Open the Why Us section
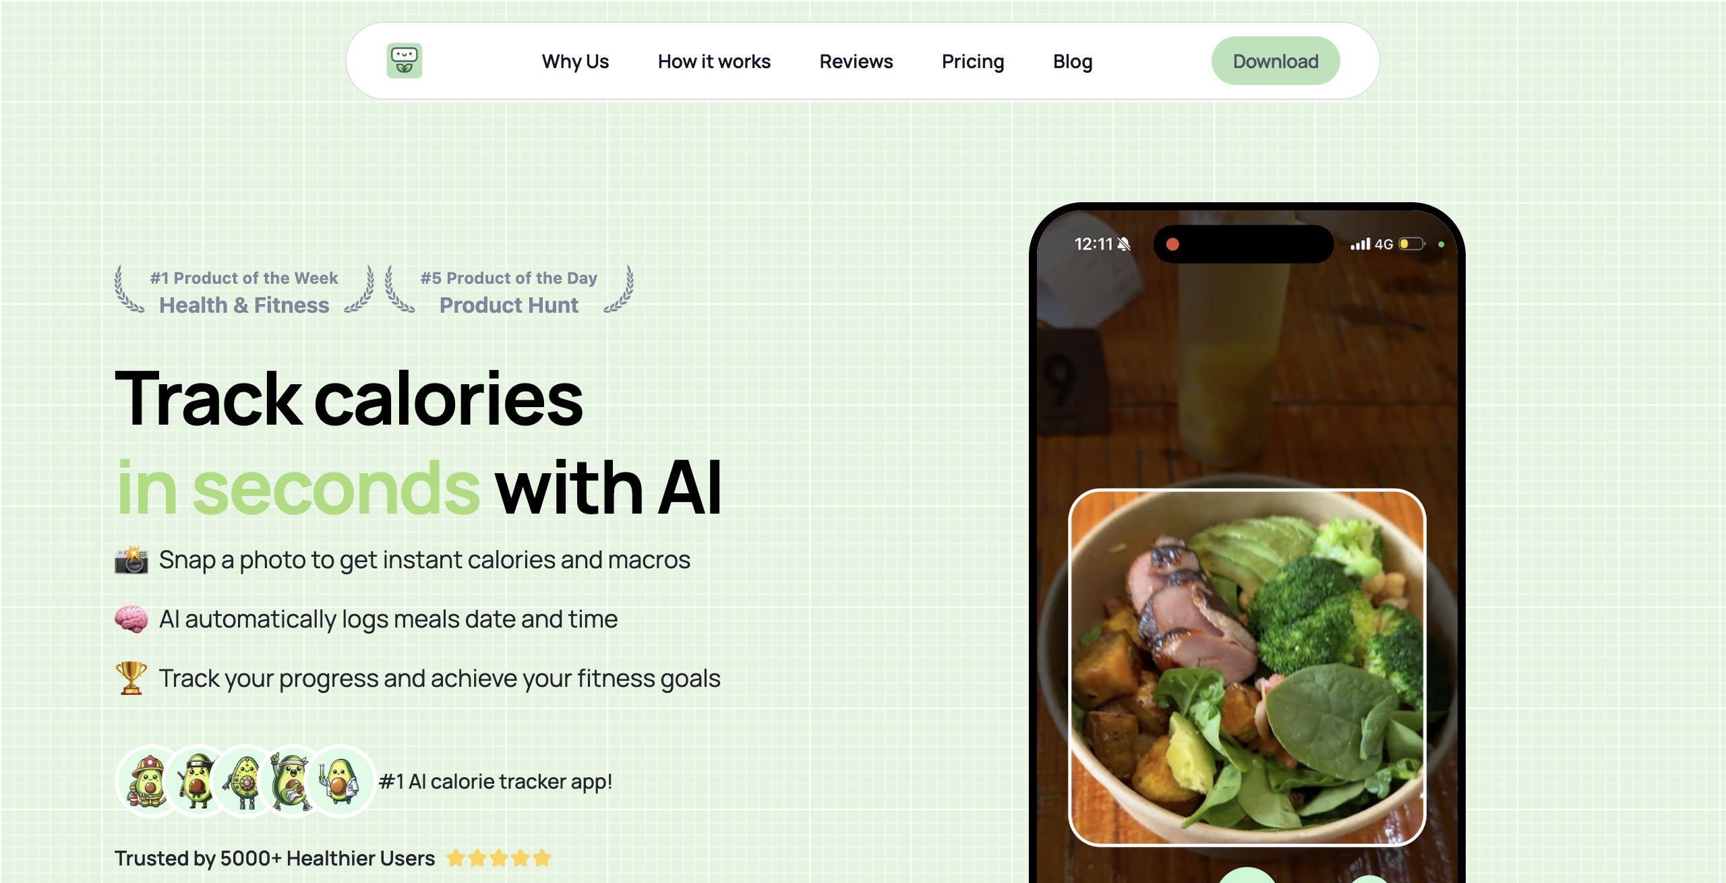 click(x=575, y=61)
